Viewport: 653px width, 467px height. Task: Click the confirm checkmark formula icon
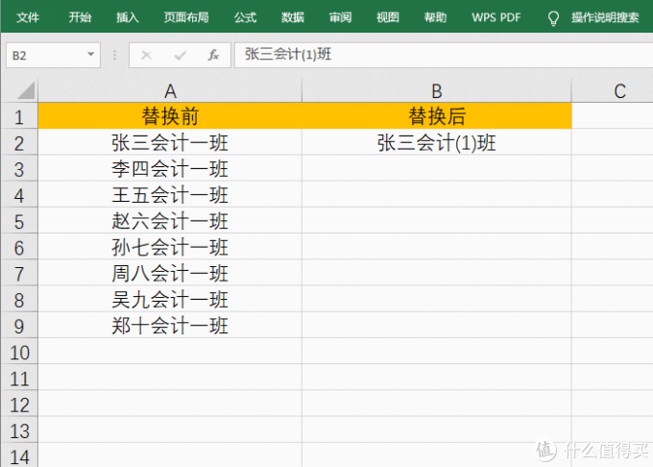[180, 55]
